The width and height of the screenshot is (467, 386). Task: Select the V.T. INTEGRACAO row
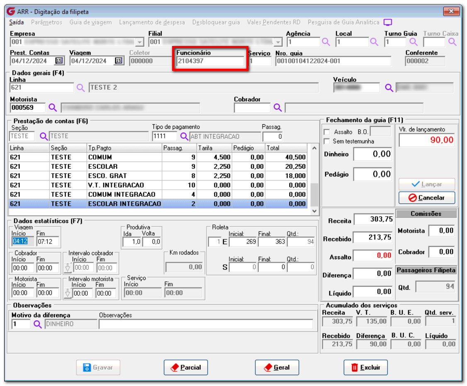158,185
